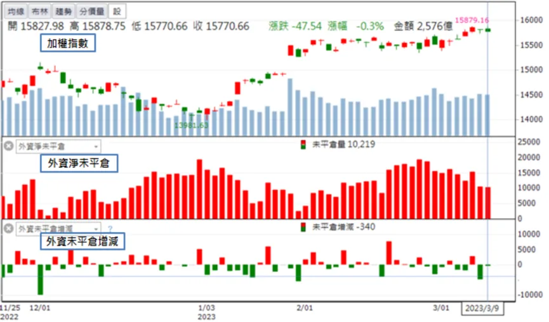Click the 金額 2,576億 turnover value
Screen dimensions: 549x322
[423, 26]
